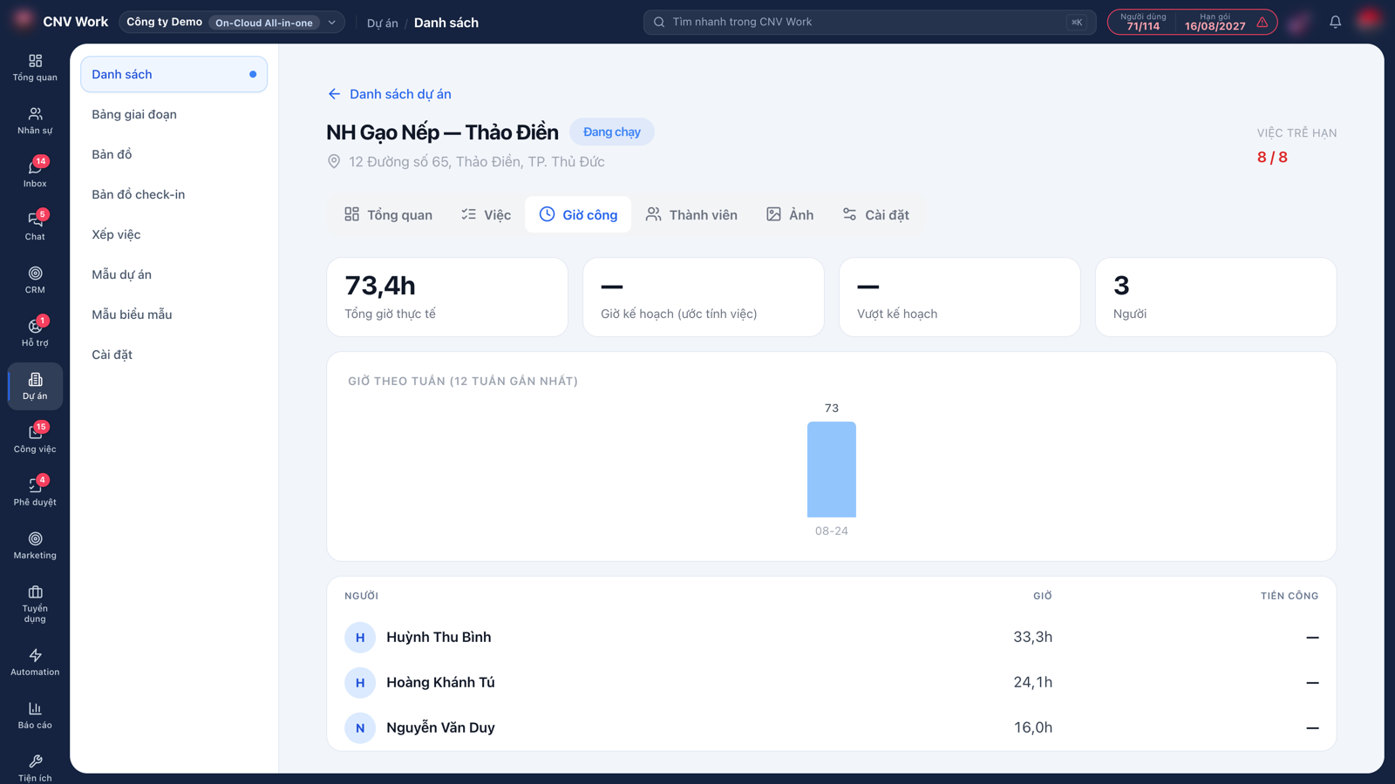Switch to the Việc tab
Image resolution: width=1395 pixels, height=784 pixels.
tap(486, 214)
